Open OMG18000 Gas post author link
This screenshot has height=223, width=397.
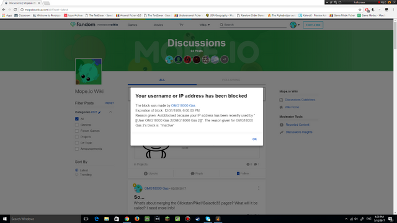(156, 188)
